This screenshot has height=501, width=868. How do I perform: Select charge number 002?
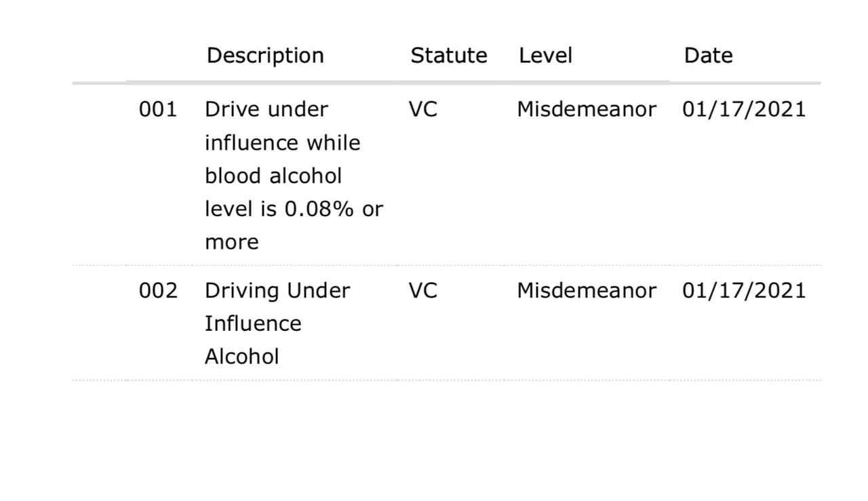coord(157,291)
